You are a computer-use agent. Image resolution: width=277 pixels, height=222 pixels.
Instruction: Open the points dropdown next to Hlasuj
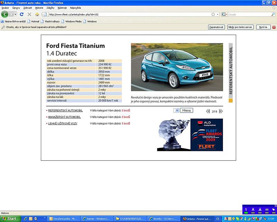coord(176,110)
